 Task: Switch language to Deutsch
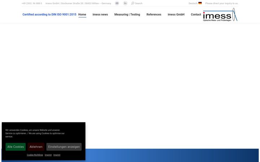(x=193, y=3)
